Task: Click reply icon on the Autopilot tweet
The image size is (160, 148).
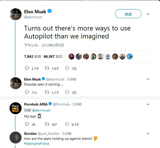Action: click(27, 68)
